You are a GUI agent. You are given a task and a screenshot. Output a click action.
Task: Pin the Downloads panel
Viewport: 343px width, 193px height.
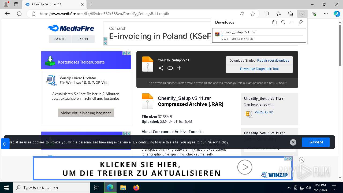pyautogui.click(x=301, y=22)
